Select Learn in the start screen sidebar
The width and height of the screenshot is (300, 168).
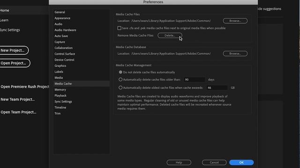[x=4, y=20]
